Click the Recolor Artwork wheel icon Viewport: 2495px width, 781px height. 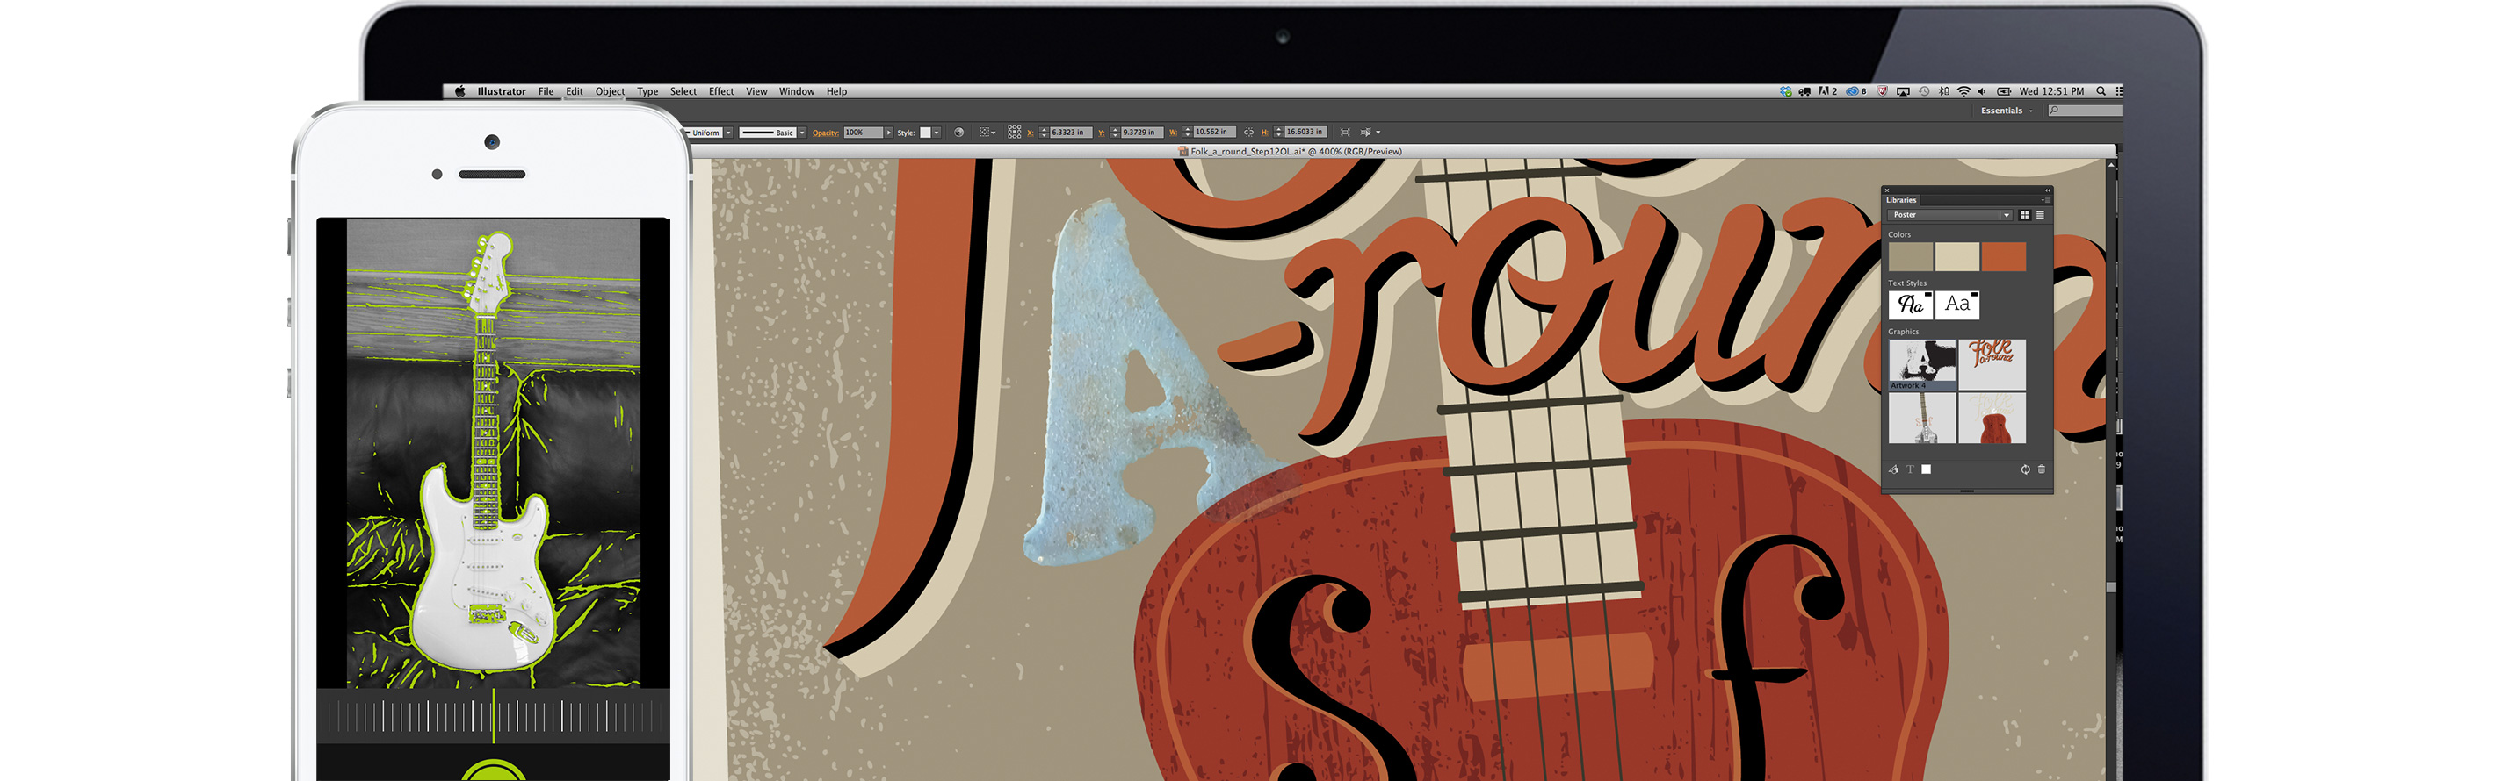click(958, 133)
